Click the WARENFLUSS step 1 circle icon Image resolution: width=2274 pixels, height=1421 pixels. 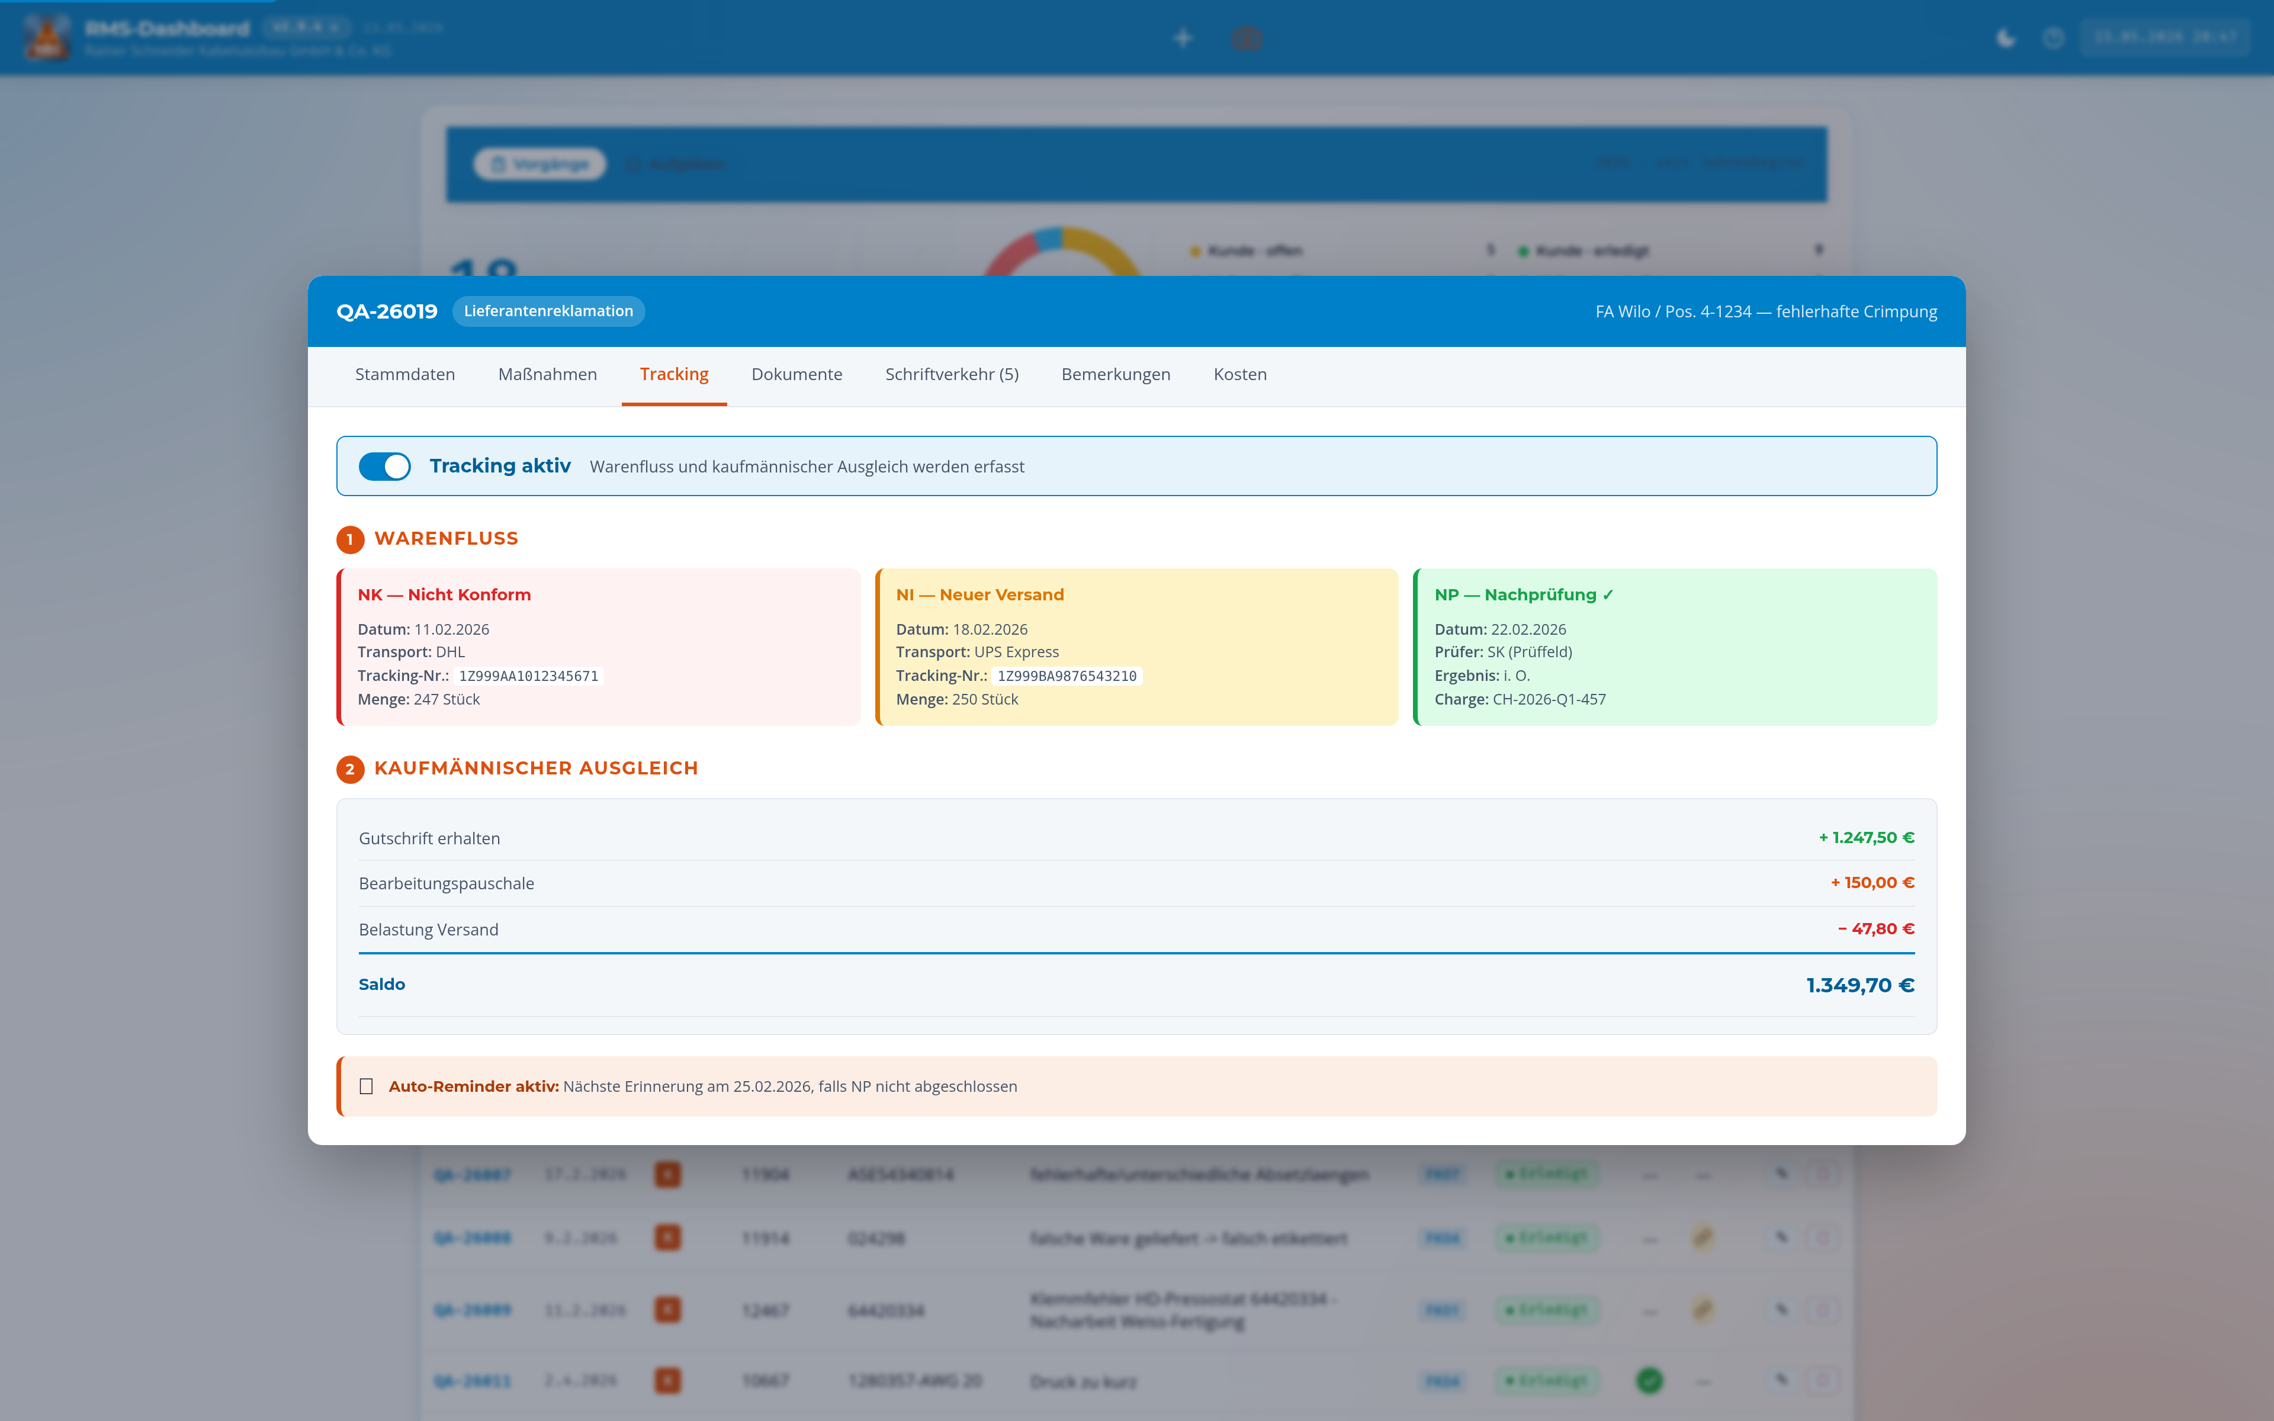pyautogui.click(x=351, y=539)
